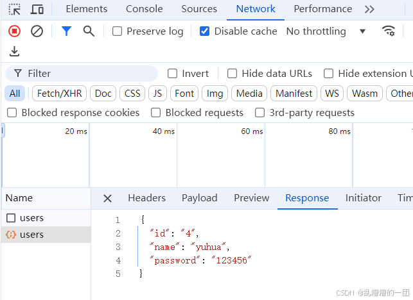Open network conditions wifi settings icon
Image resolution: width=413 pixels, height=300 pixels.
click(x=389, y=31)
